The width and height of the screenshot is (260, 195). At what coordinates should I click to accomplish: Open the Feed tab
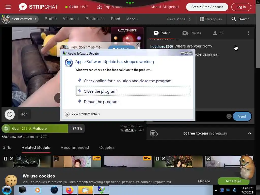pyautogui.click(x=116, y=19)
